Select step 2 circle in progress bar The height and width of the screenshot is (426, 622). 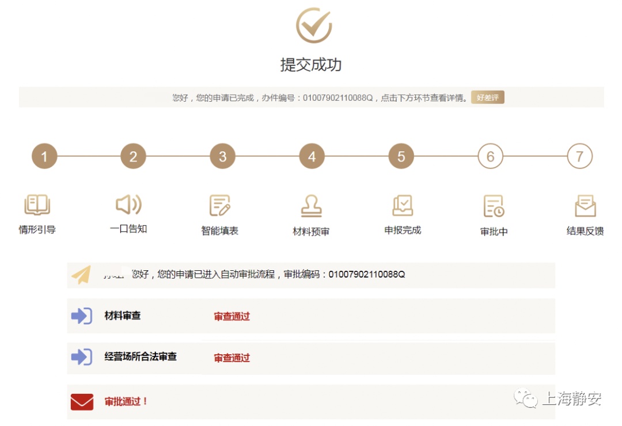(133, 156)
